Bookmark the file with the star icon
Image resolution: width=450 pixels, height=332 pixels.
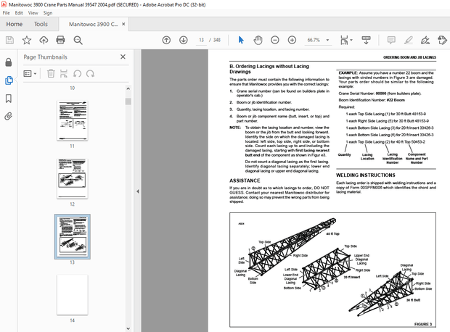tap(27, 40)
